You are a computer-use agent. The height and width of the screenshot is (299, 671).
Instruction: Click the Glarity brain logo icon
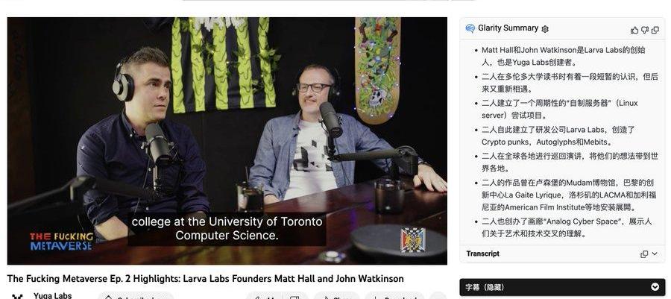pos(470,28)
